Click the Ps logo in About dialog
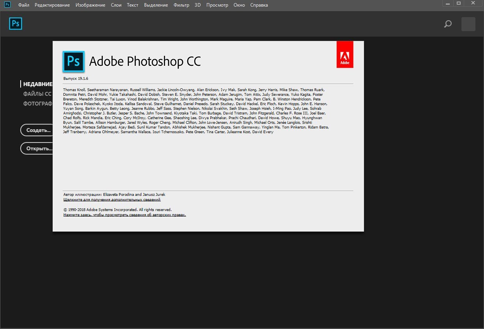484x329 pixels. 74,62
